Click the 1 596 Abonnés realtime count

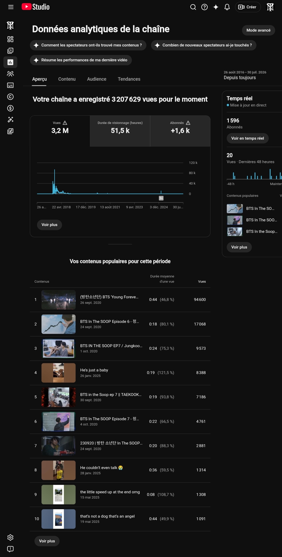point(233,121)
